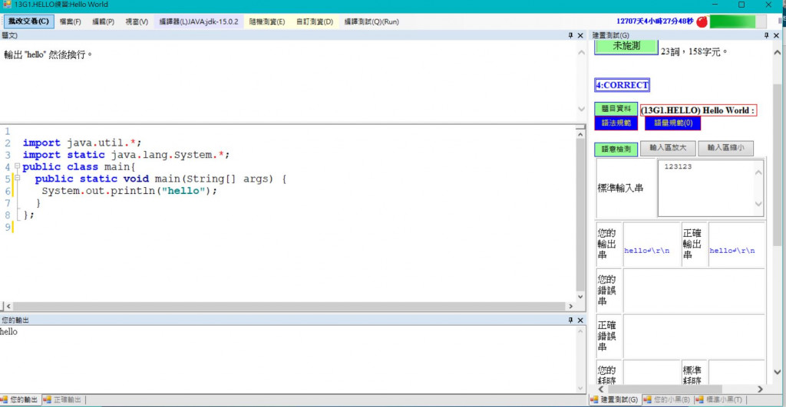Viewport: 786px width, 407px height.
Task: Open the 自訂測資(D) menu
Action: click(x=314, y=21)
